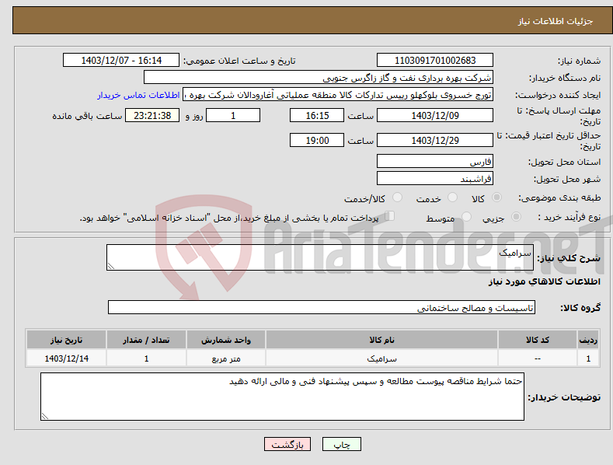The height and width of the screenshot is (465, 613).
Task: Click the چاپ (print) button
Action: [x=341, y=444]
